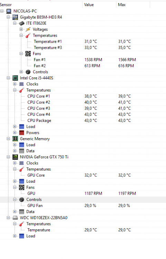Image resolution: width=166 pixels, height=259 pixels.
Task: Click the grey Data icon under NVIDIA GeForce
Action: pos(22,212)
